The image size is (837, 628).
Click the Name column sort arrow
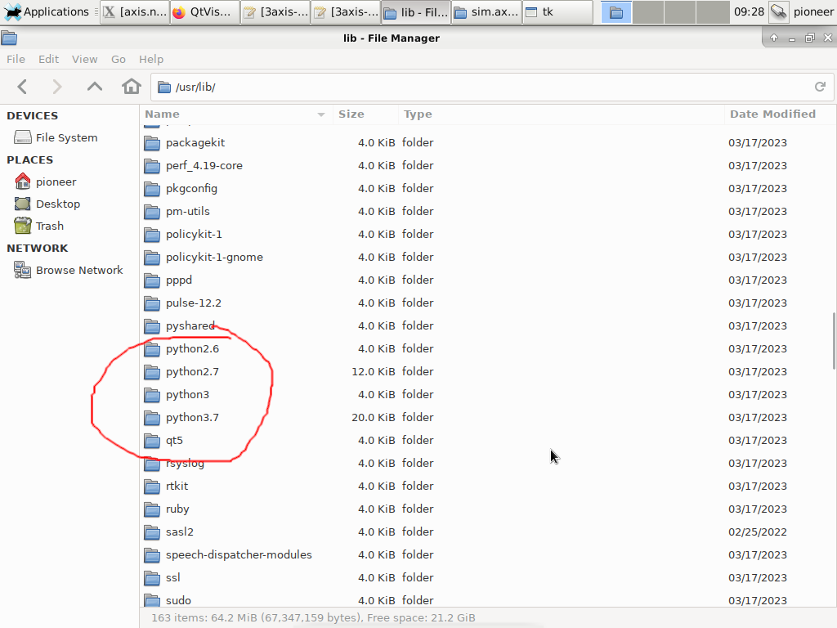(x=321, y=114)
